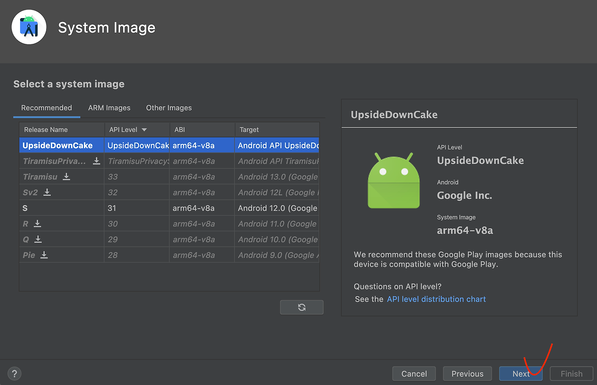
Task: Click API level 31 cell
Action: point(137,208)
